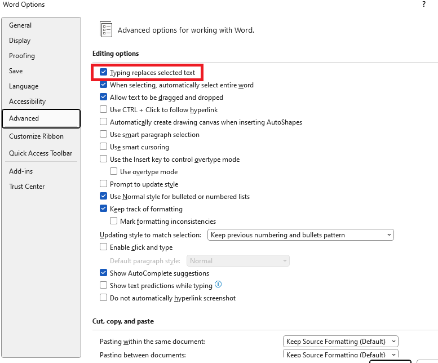The height and width of the screenshot is (363, 438).
Task: Check Use overtype mode
Action: [x=113, y=171]
